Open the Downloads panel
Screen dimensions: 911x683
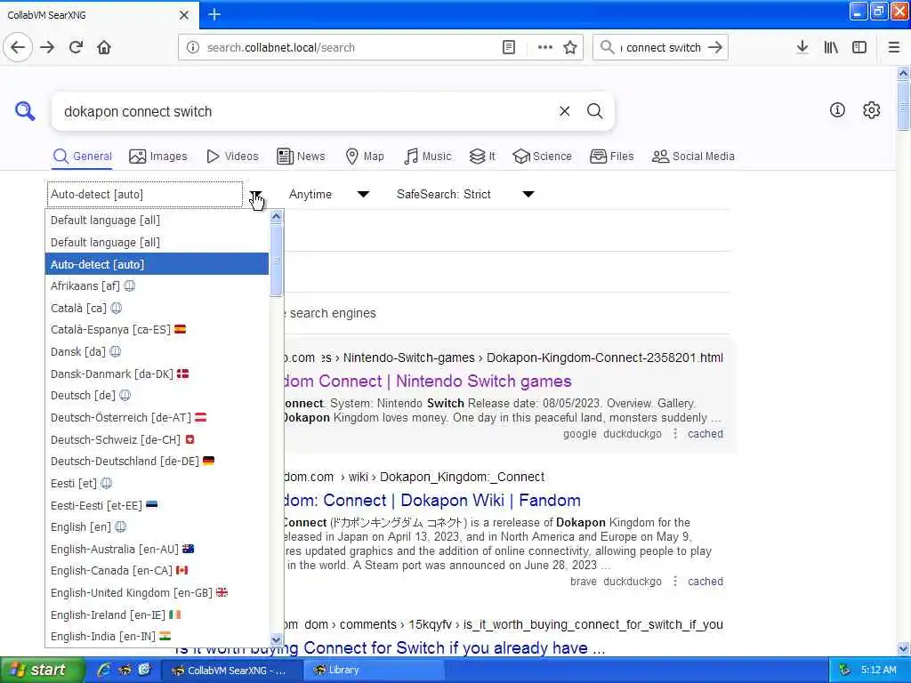tap(802, 47)
